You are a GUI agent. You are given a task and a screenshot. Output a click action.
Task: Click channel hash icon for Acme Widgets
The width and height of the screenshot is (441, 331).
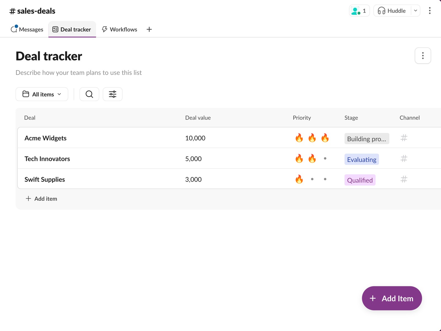click(x=404, y=138)
